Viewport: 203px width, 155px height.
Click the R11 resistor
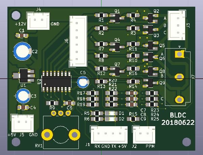click(x=133, y=44)
